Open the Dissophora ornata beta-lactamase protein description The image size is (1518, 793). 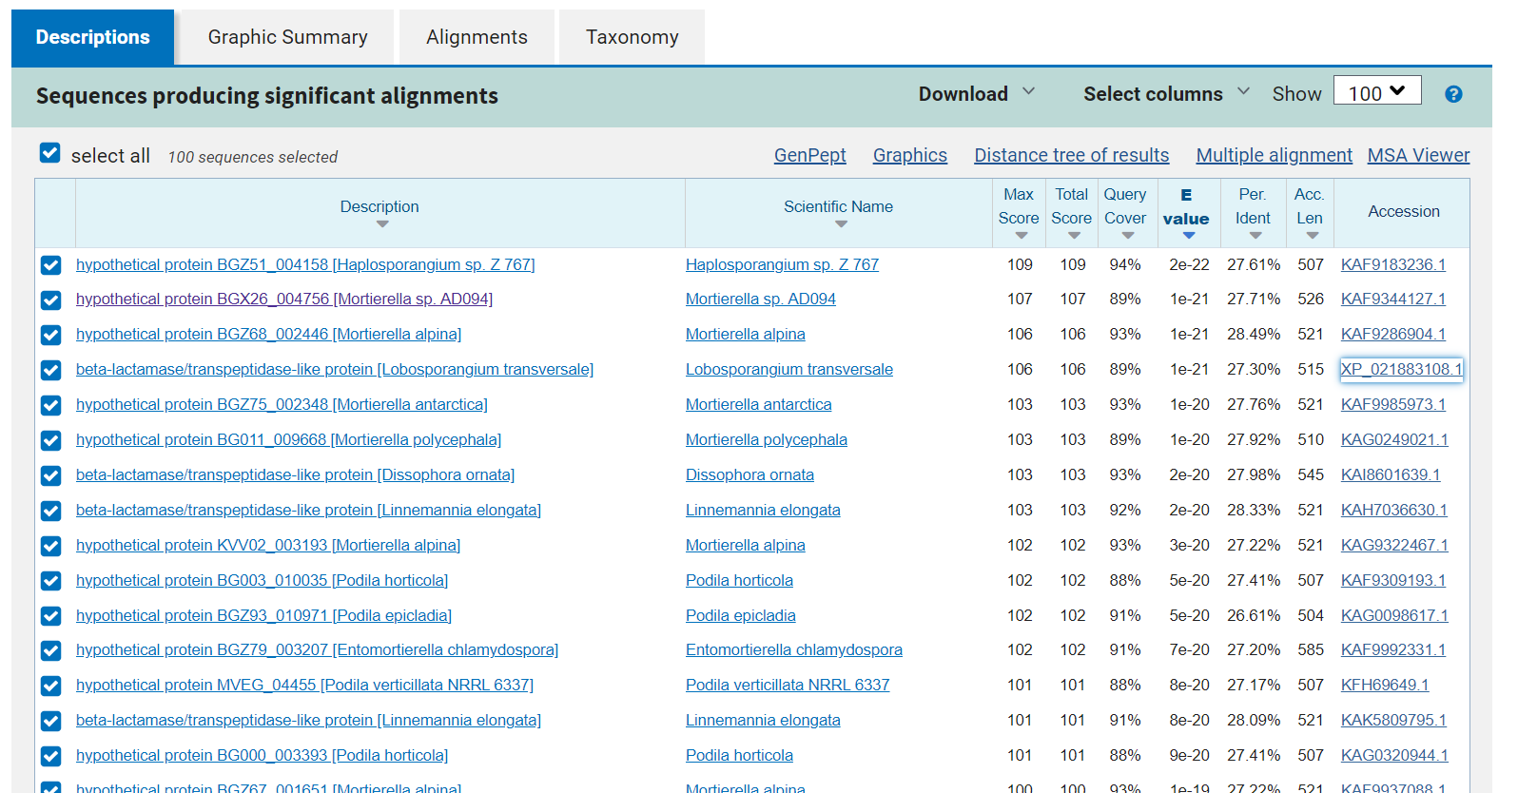(x=295, y=474)
